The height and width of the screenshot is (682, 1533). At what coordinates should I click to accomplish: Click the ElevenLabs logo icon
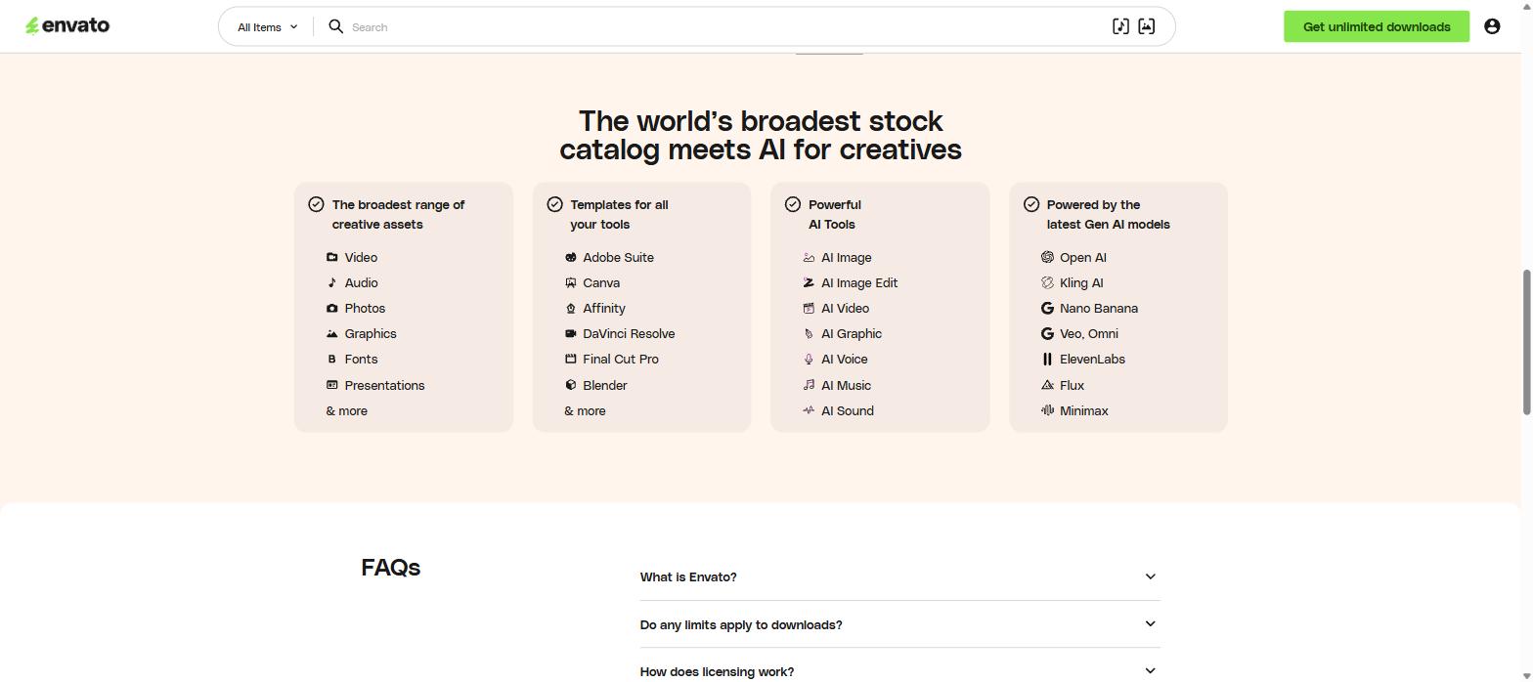(x=1047, y=359)
